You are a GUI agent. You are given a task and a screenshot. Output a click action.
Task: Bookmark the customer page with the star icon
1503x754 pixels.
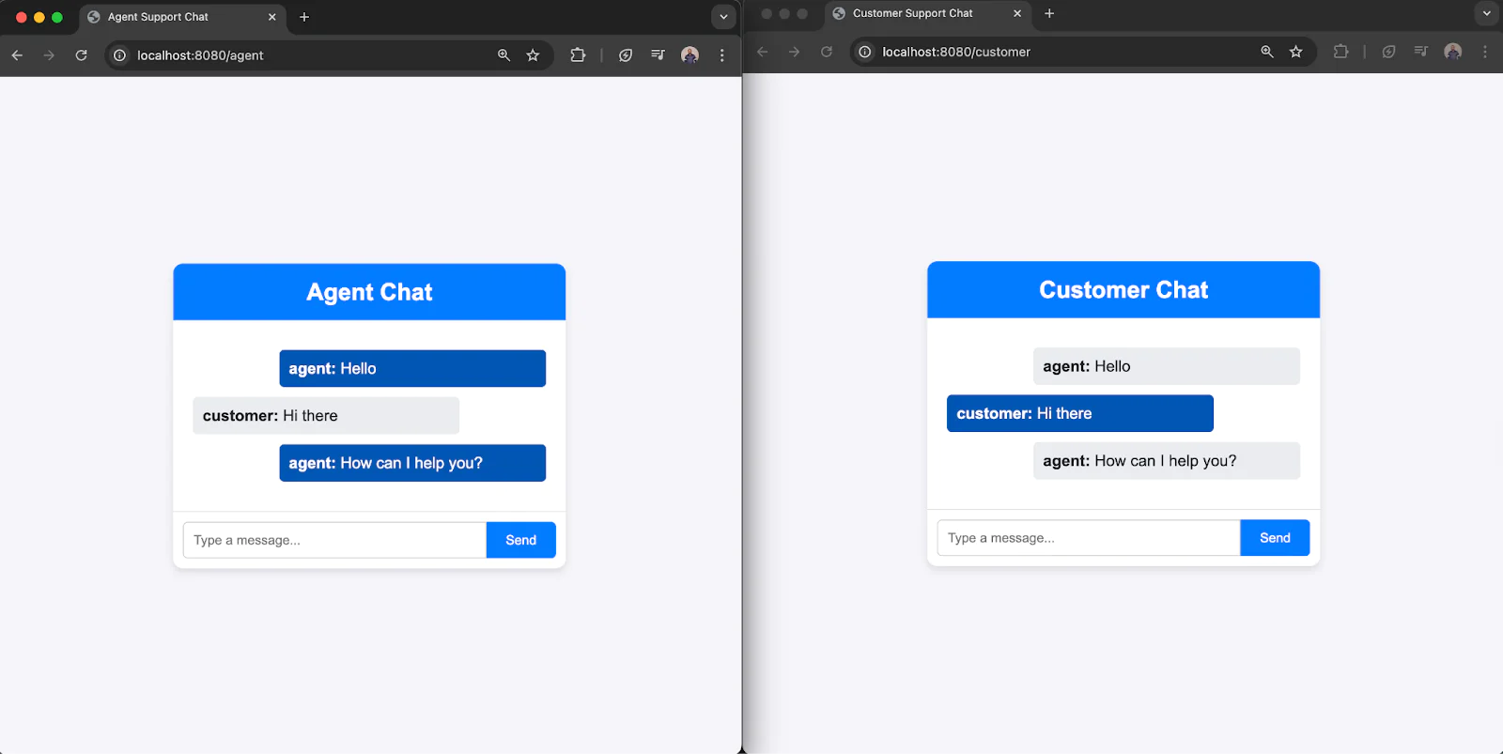1296,52
